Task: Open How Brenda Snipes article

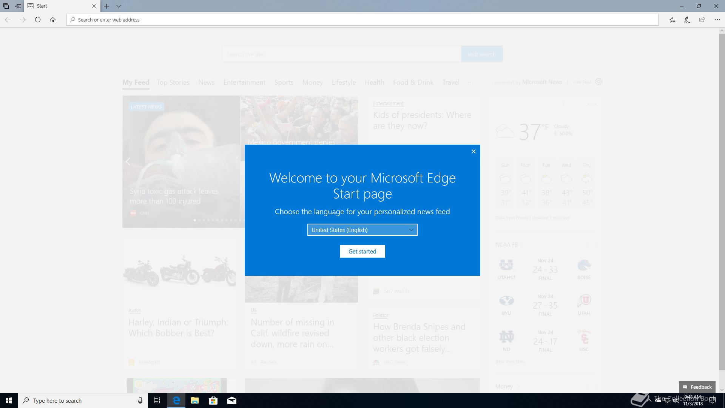Action: click(419, 337)
